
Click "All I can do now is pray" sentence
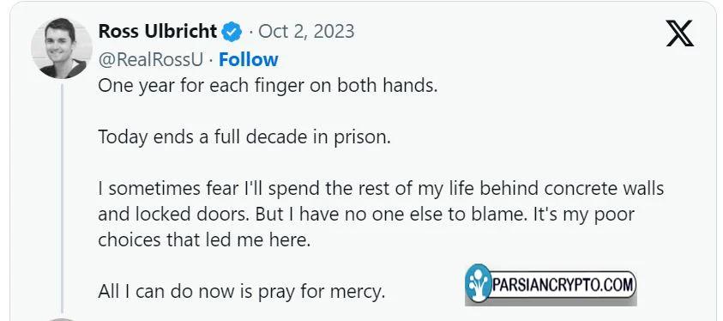[x=241, y=292]
